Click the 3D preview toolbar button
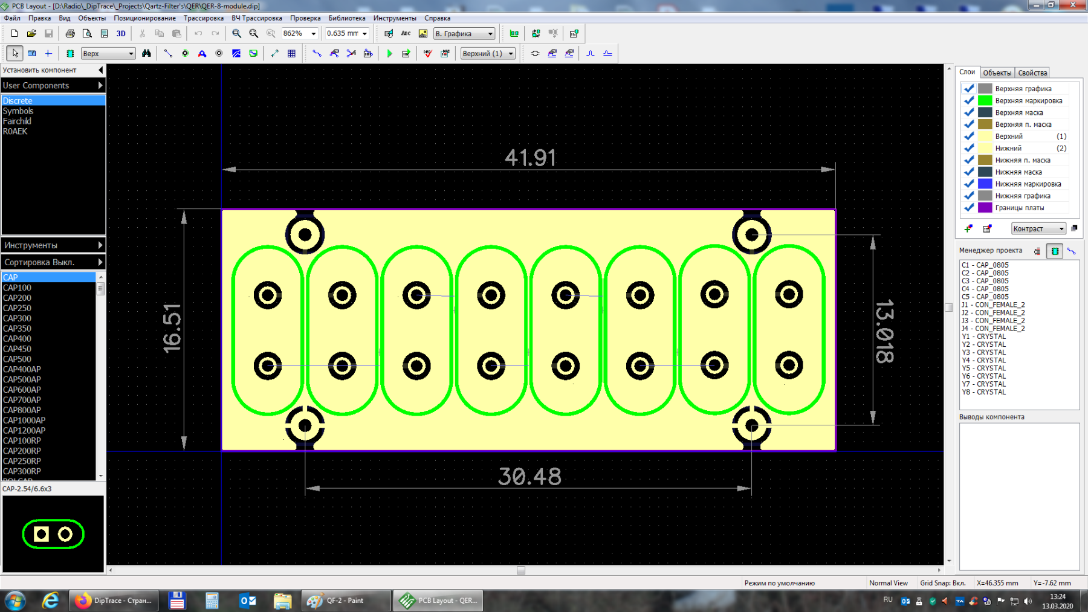This screenshot has height=612, width=1088. tap(121, 34)
